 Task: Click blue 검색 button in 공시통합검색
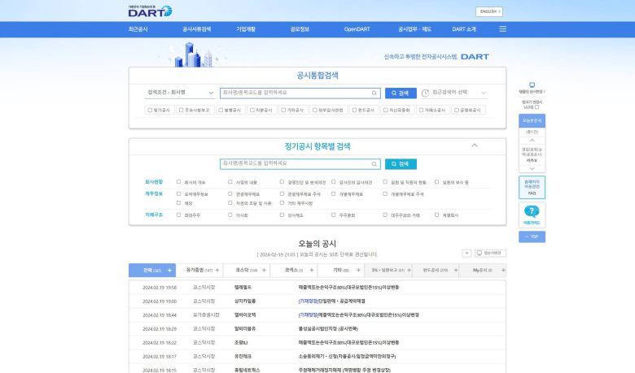[x=401, y=93]
